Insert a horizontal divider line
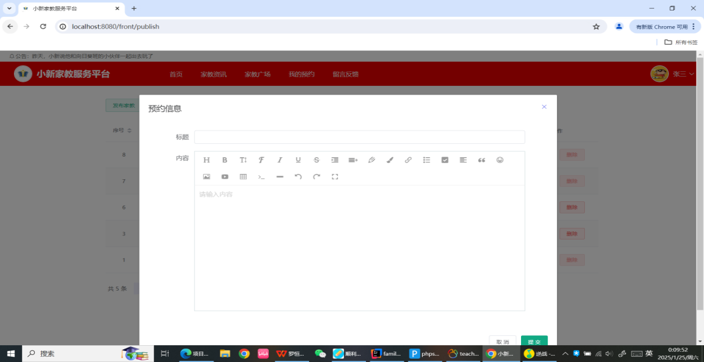The image size is (704, 362). pos(280,176)
